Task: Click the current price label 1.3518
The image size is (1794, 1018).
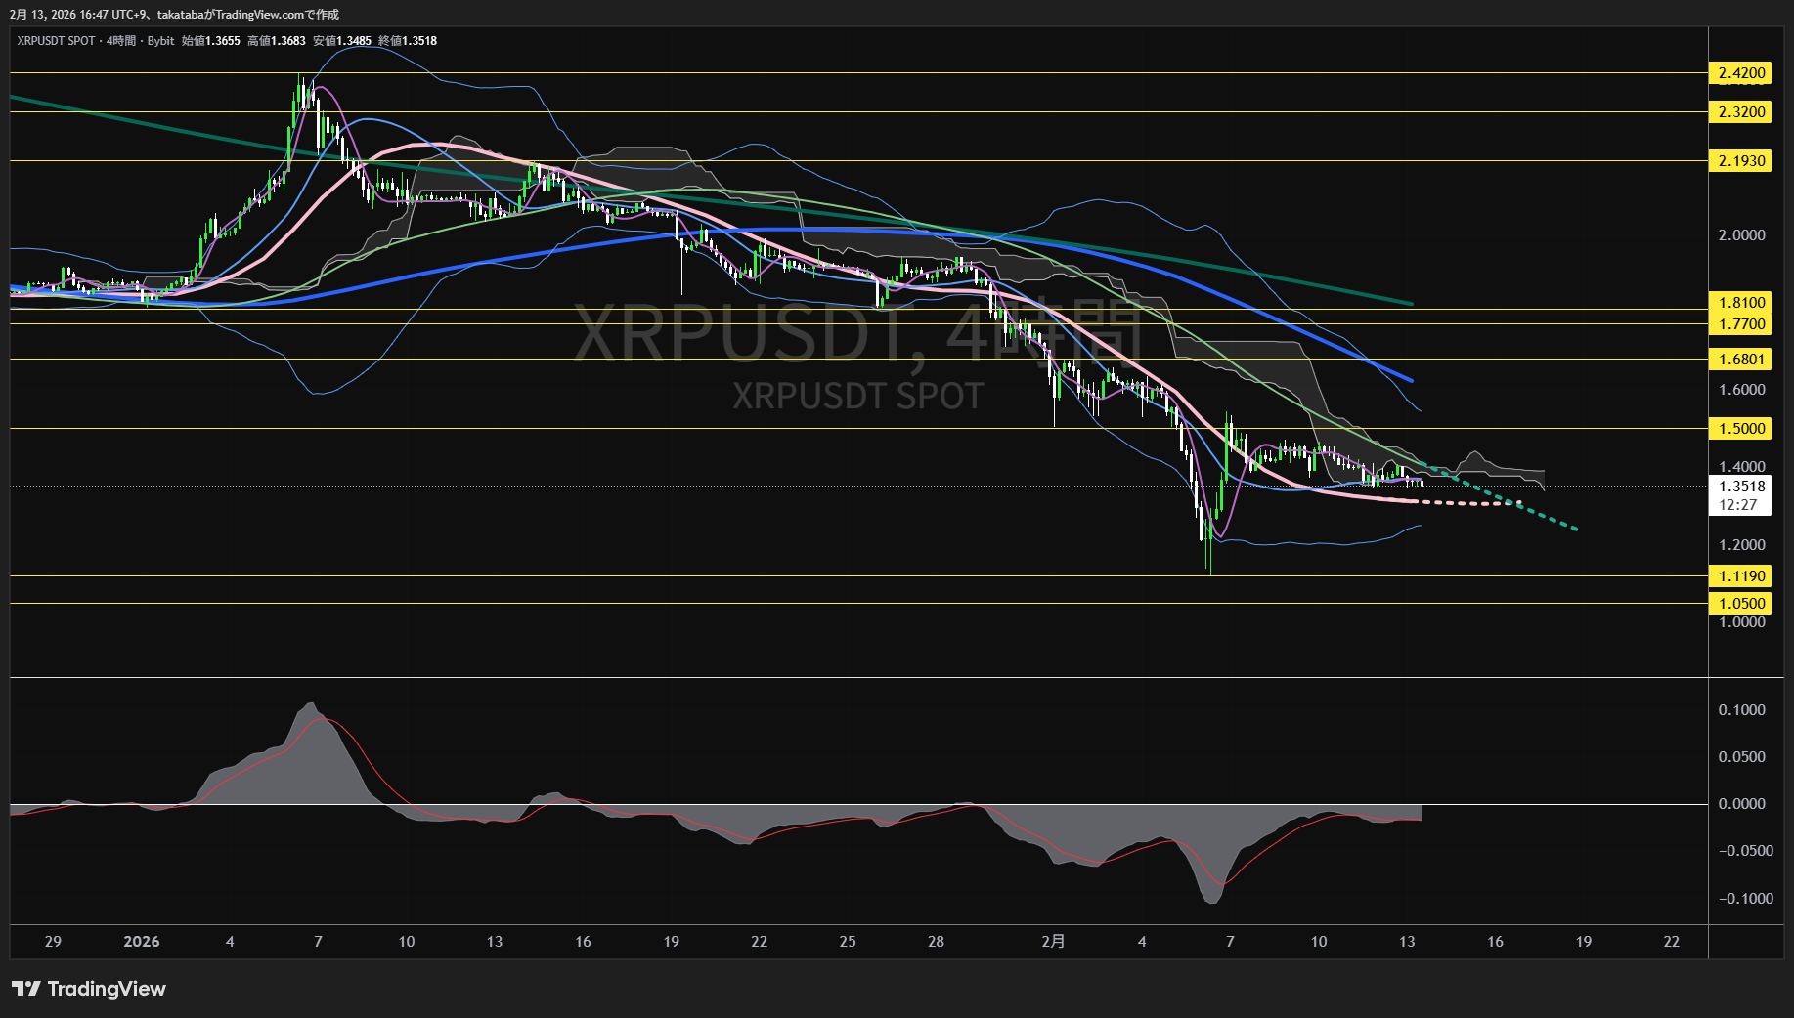Action: click(x=1741, y=487)
